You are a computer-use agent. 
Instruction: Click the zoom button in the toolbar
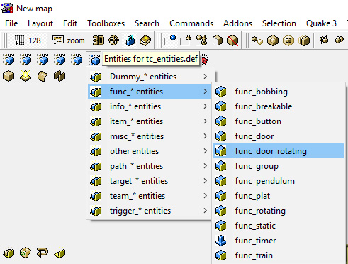[68, 40]
